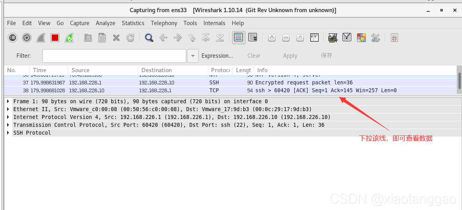Click the display filter input field

(114, 56)
